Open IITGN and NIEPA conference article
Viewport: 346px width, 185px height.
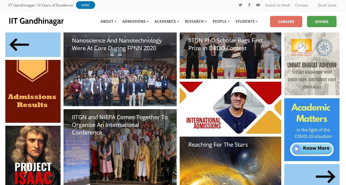[x=120, y=147]
